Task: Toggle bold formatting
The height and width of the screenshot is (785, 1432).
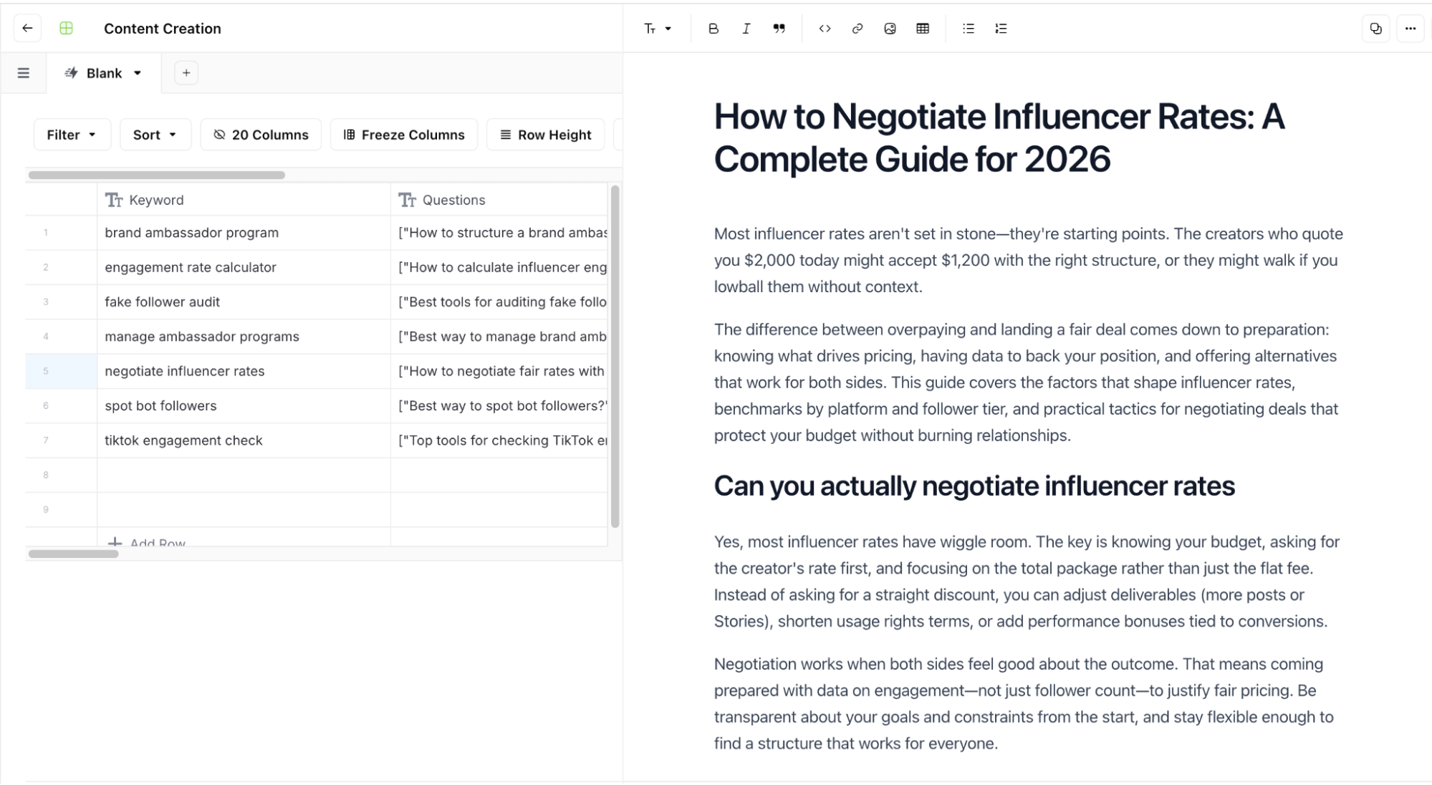Action: click(713, 29)
